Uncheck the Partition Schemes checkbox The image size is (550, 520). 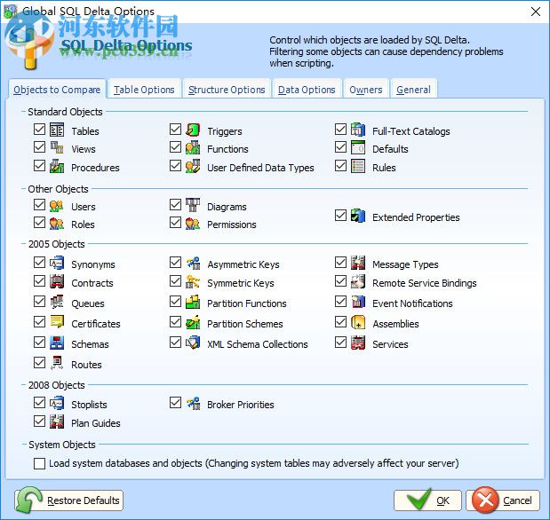coord(175,322)
